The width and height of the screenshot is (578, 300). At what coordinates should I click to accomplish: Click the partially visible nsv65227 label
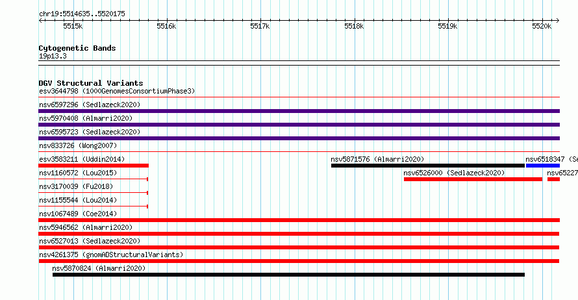click(562, 173)
